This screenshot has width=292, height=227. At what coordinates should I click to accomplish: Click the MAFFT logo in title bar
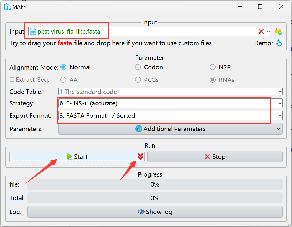(7, 7)
